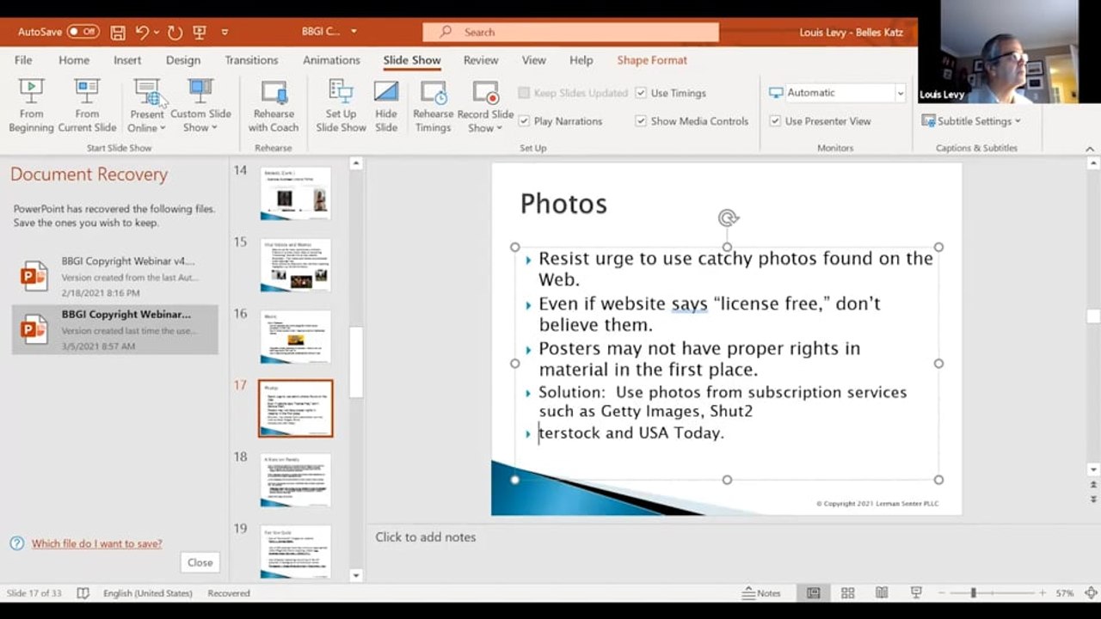This screenshot has width=1101, height=619.
Task: Uncheck the Play Narrations checkbox
Action: tap(524, 121)
